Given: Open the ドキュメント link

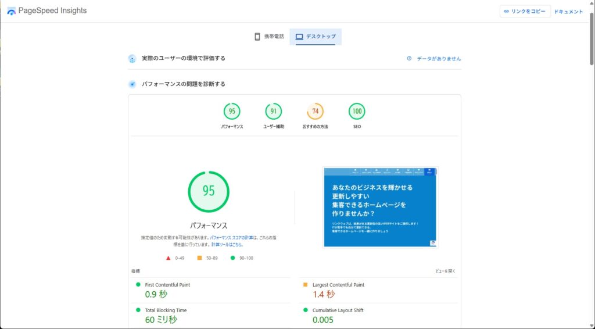Looking at the screenshot, I should (568, 12).
